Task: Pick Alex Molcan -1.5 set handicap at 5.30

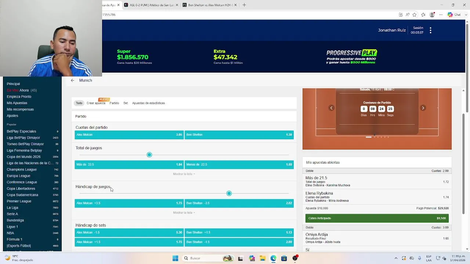Action: click(x=129, y=232)
